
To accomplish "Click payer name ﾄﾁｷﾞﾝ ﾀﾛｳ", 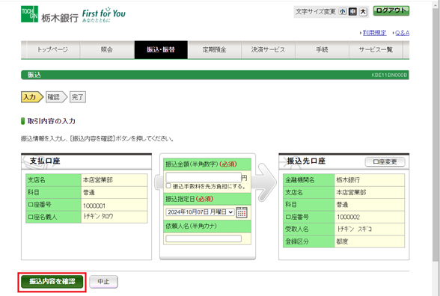I will 98,217.
